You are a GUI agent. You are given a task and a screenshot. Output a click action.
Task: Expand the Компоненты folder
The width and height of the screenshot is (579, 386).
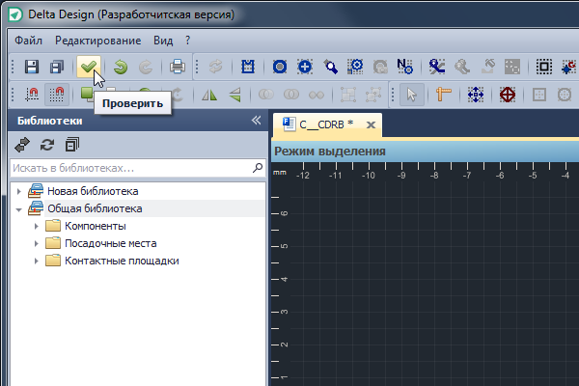point(37,226)
